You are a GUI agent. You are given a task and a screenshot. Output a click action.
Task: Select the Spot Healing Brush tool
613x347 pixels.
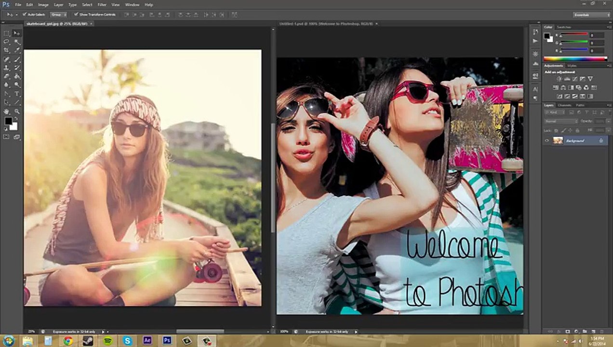[6, 59]
